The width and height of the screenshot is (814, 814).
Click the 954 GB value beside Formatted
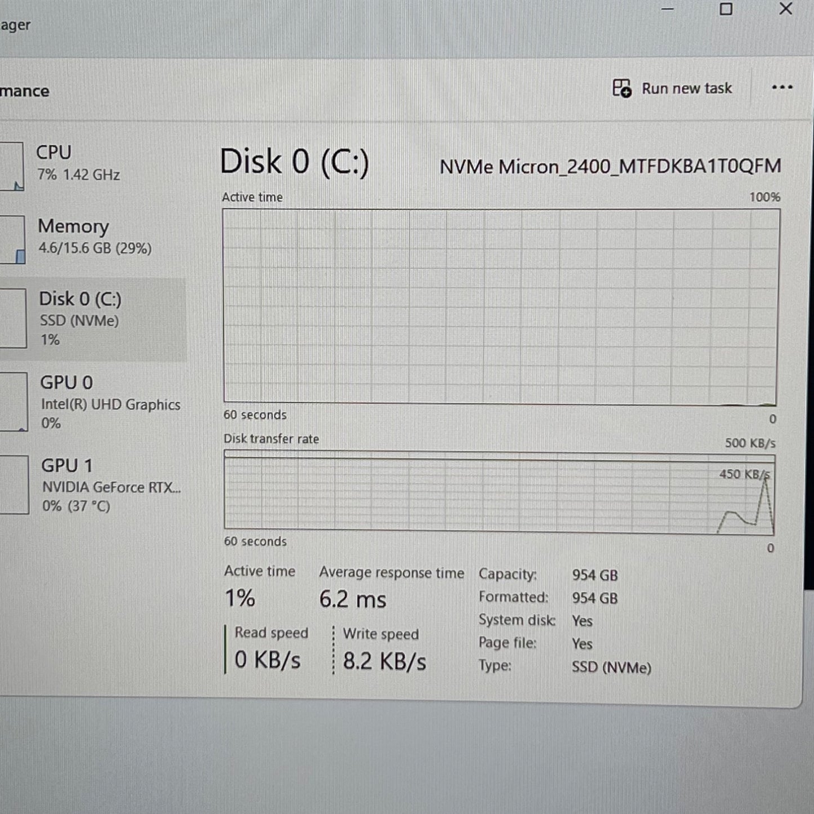click(x=595, y=598)
